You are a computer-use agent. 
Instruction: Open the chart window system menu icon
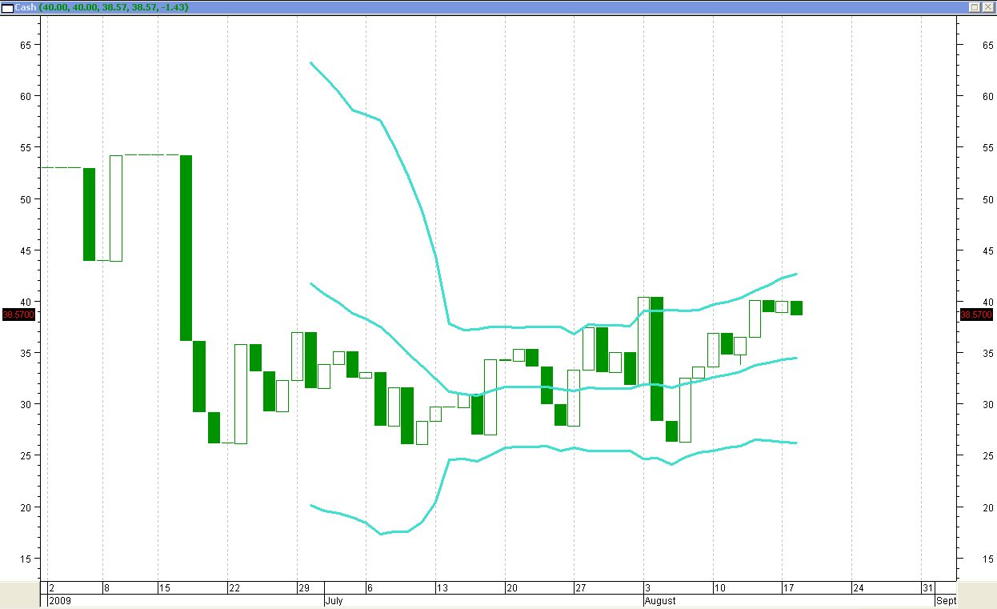[7, 6]
